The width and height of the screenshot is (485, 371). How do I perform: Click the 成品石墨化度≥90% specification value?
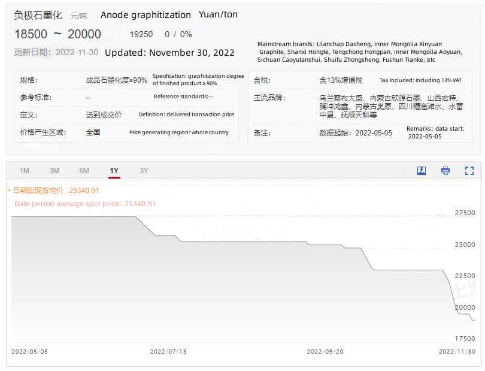[117, 80]
